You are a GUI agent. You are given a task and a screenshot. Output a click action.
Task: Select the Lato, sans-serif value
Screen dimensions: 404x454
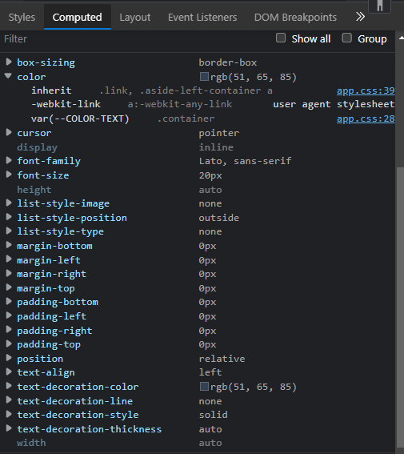[245, 161]
